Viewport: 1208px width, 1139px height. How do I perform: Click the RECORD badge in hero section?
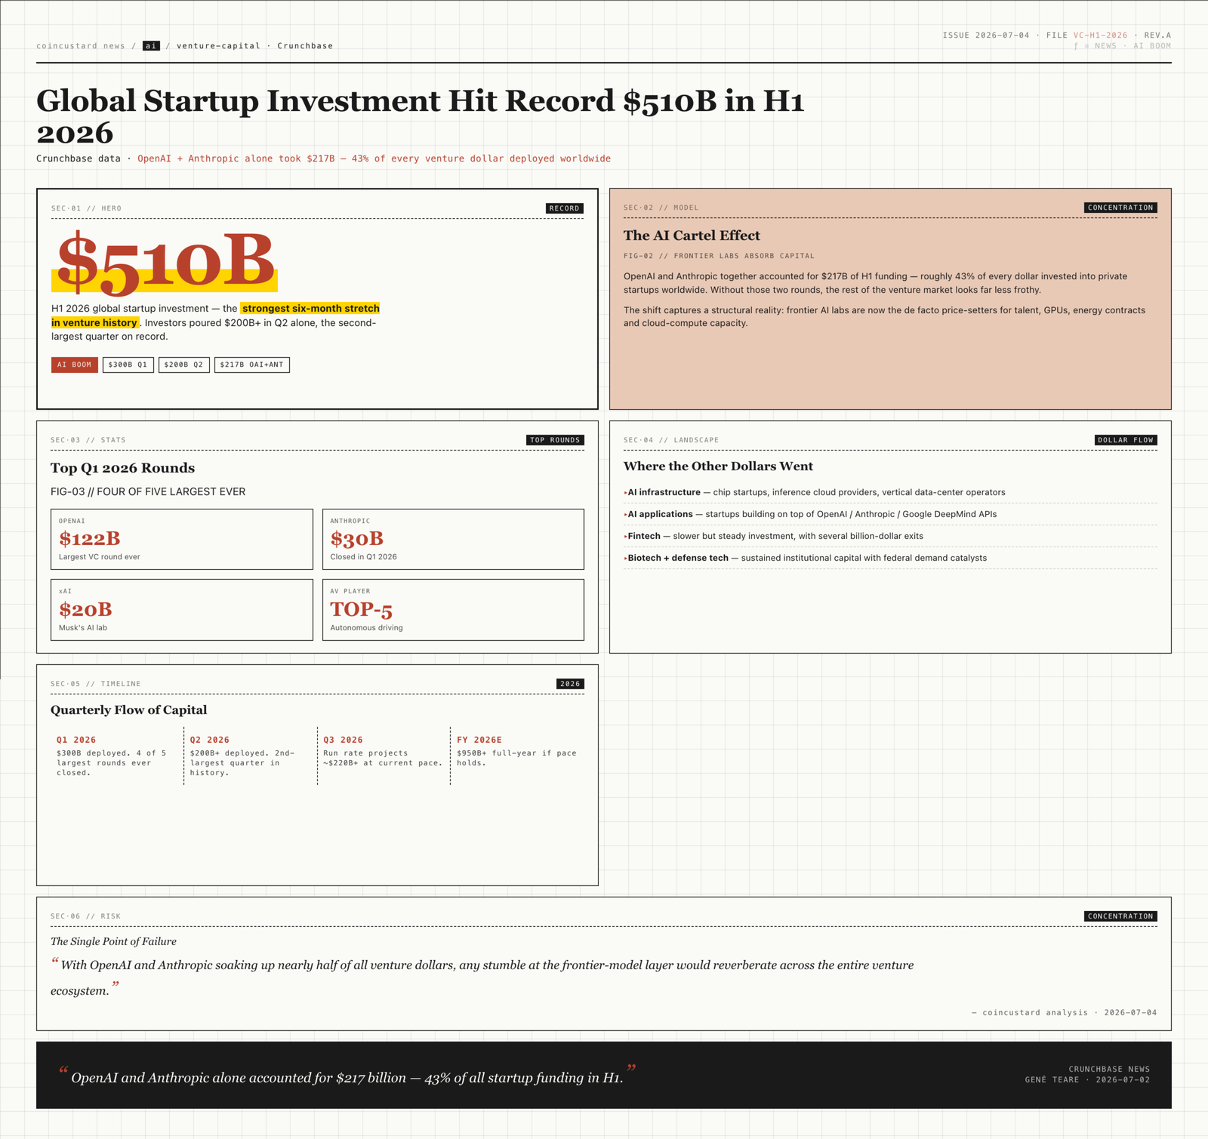[x=565, y=208]
